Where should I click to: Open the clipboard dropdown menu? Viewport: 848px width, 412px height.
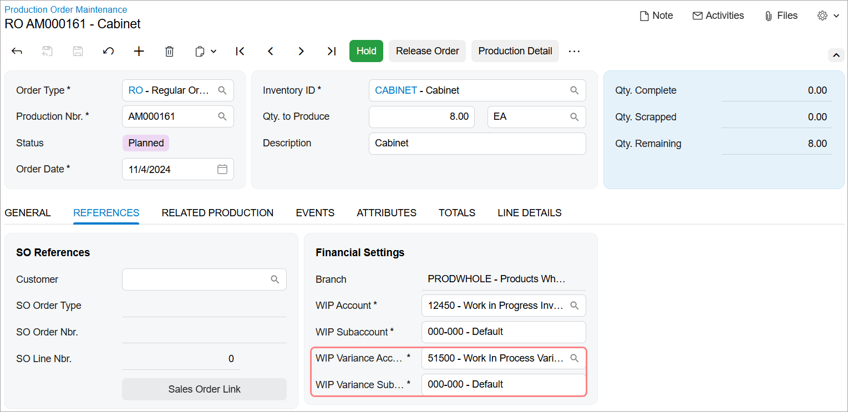tap(205, 51)
